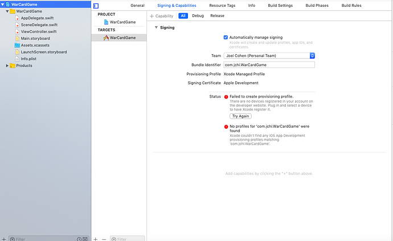Image resolution: width=393 pixels, height=241 pixels.
Task: Click 'Xcode Managed Profile' text
Action: (244, 74)
